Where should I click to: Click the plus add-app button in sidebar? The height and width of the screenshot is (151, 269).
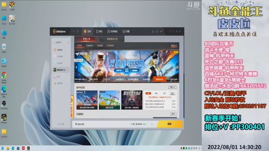pos(68,42)
